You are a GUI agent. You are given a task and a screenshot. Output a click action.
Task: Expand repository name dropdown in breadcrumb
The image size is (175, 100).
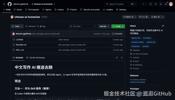[54, 4]
